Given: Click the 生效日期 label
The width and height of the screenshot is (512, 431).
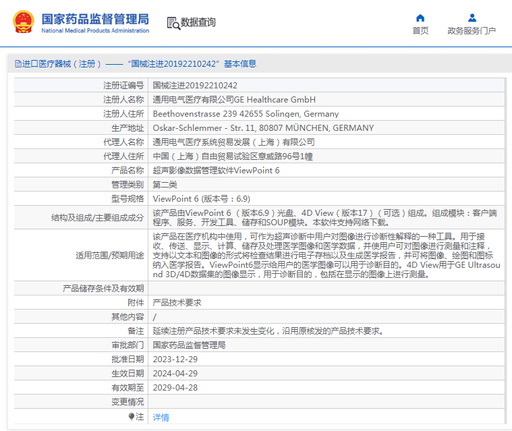Looking at the screenshot, I should point(127,374).
